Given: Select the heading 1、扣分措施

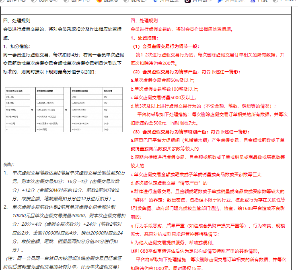Looking at the screenshot, I should pos(17,46).
